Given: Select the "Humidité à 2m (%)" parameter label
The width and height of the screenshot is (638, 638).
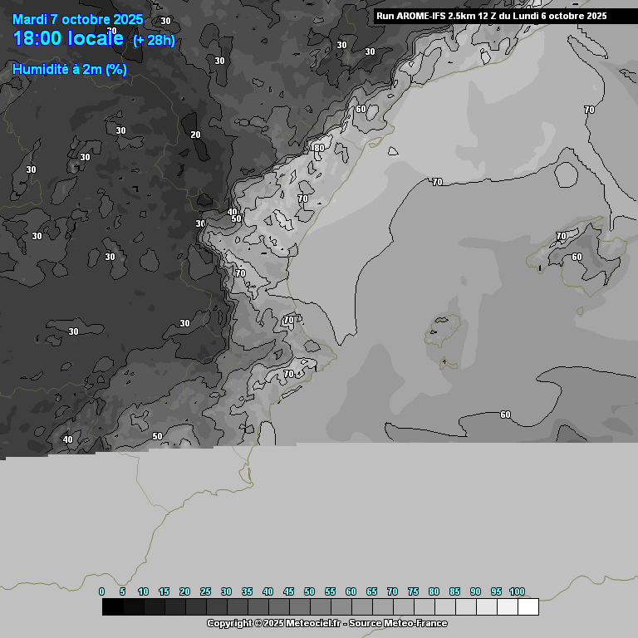Looking at the screenshot, I should tap(70, 70).
